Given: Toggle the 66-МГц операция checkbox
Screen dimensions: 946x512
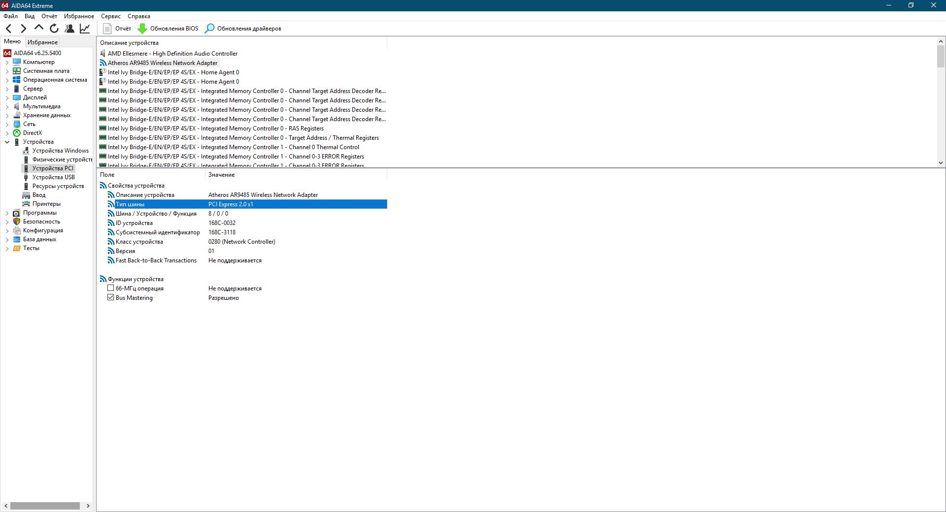Looking at the screenshot, I should (x=111, y=288).
